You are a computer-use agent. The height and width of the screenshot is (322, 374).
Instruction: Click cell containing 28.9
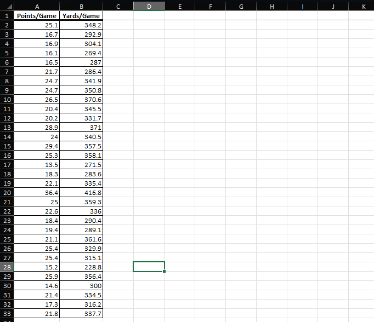coord(37,128)
